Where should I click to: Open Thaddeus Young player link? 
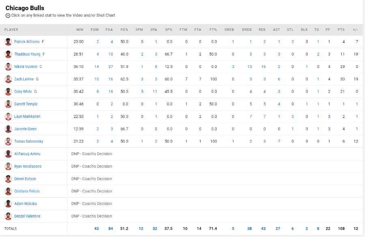coord(27,54)
